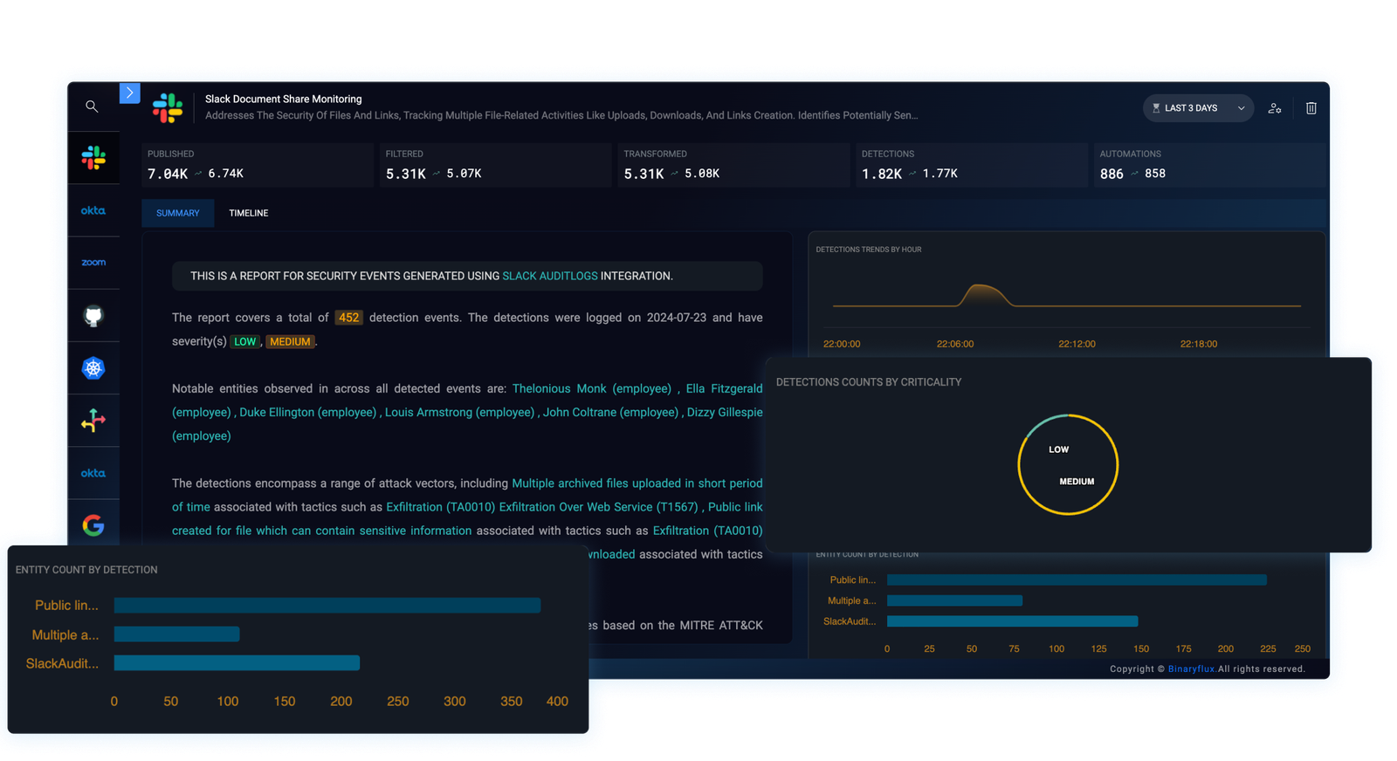Select the Summary tab
The height and width of the screenshot is (761, 1397).
coord(178,213)
